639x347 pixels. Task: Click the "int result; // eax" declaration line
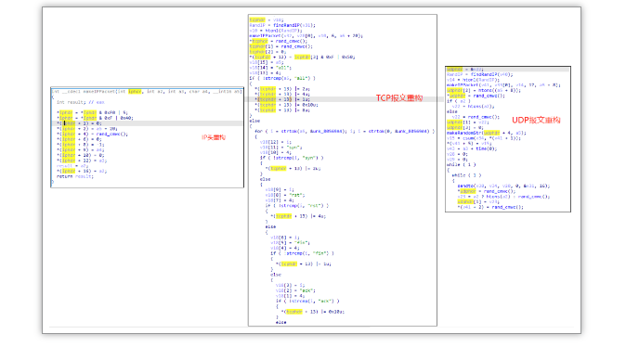[80, 102]
